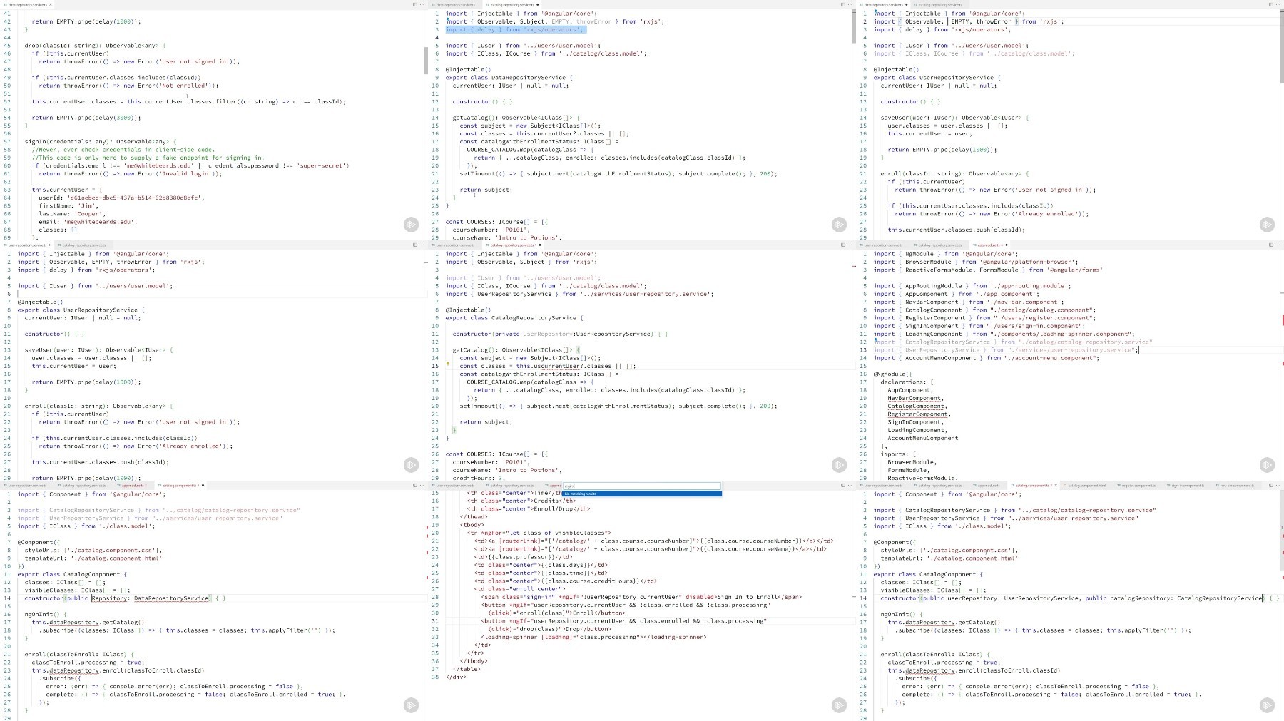1284x721 pixels.
Task: Click the 'export class DataRepositoryService' line
Action: (x=509, y=78)
